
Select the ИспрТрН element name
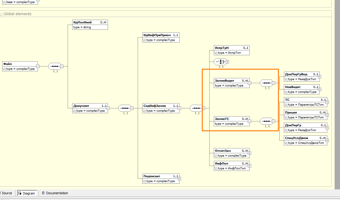222,48
